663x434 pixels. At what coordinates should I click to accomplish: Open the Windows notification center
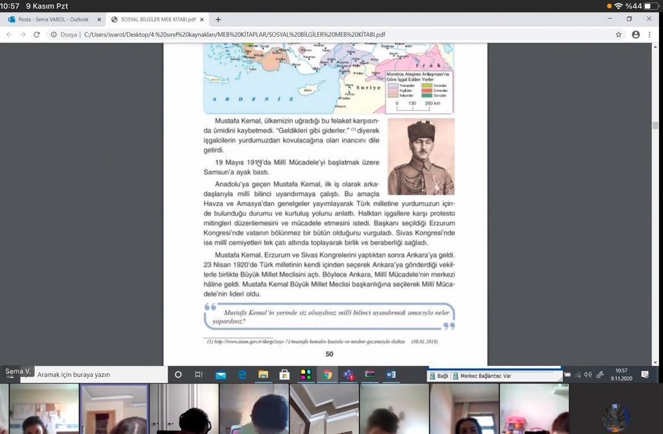pyautogui.click(x=645, y=374)
